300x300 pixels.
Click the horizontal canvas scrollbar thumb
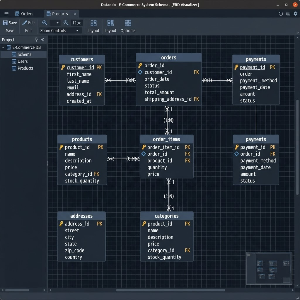[171, 290]
